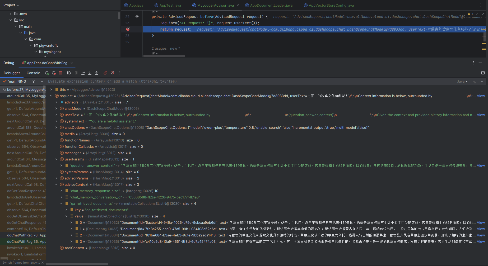This screenshot has height=266, width=488.
Task: Stop the debug session
Action: pos(61,73)
